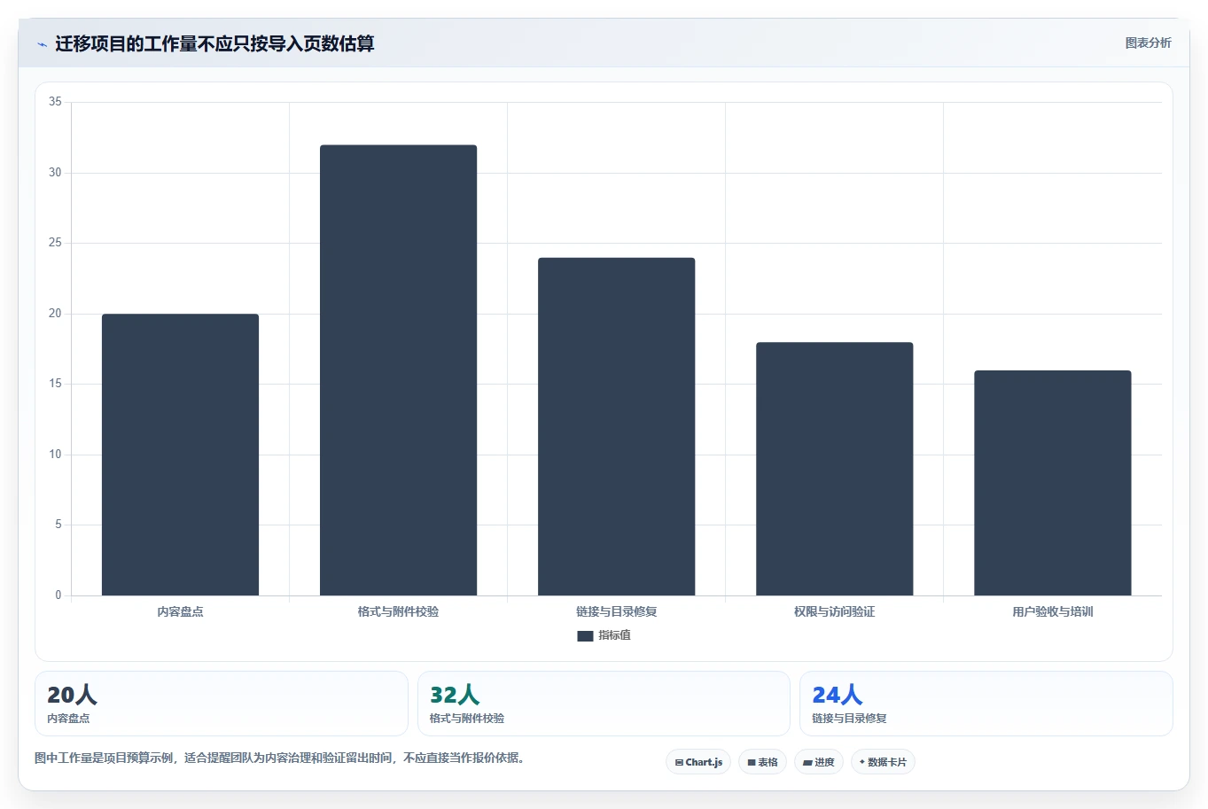Image resolution: width=1208 pixels, height=809 pixels.
Task: Click the footnote text starting 图中工作量是项目预算示例
Action: 279,758
